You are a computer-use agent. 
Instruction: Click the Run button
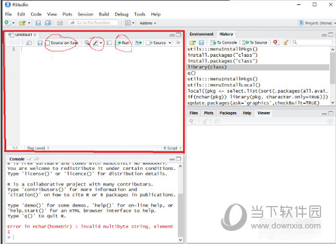coord(123,43)
